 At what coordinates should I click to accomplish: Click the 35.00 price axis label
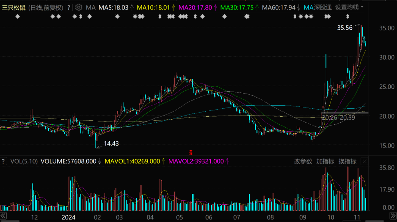click(x=387, y=28)
